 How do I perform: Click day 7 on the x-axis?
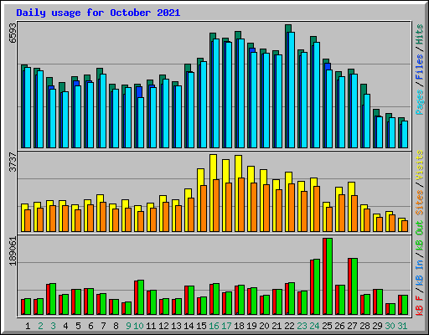(x=103, y=326)
